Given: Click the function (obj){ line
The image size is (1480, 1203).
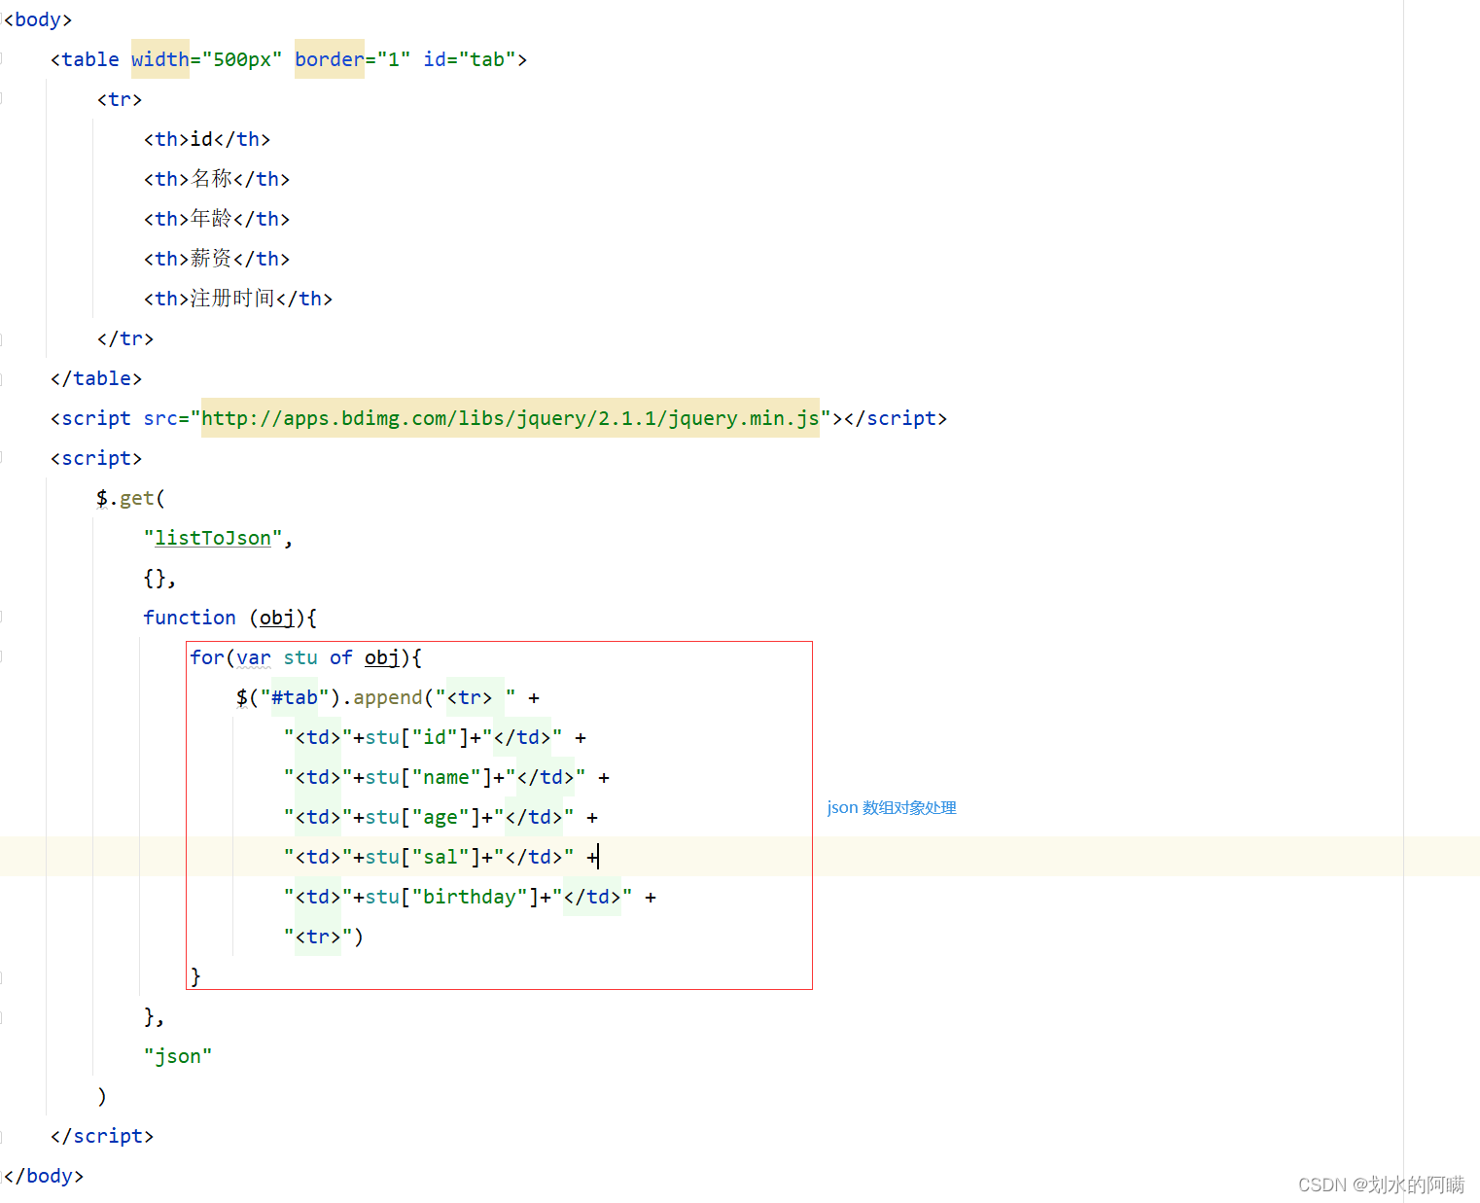Looking at the screenshot, I should coord(230,618).
